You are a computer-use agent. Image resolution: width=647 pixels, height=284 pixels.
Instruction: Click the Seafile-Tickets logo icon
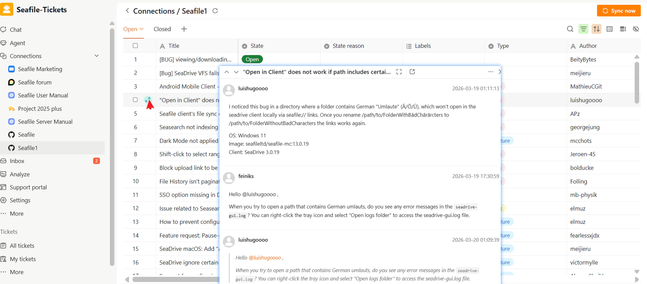pyautogui.click(x=7, y=9)
